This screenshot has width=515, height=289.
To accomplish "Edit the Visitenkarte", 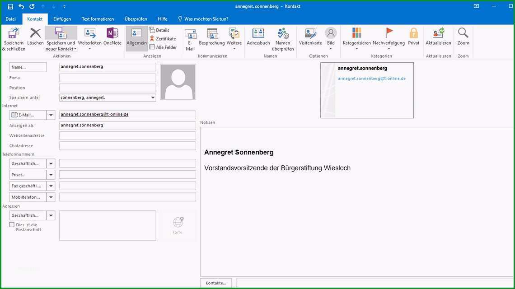I will [x=310, y=37].
